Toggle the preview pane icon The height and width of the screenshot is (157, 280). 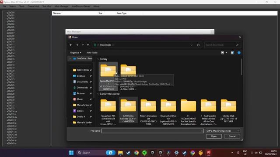(x=232, y=53)
